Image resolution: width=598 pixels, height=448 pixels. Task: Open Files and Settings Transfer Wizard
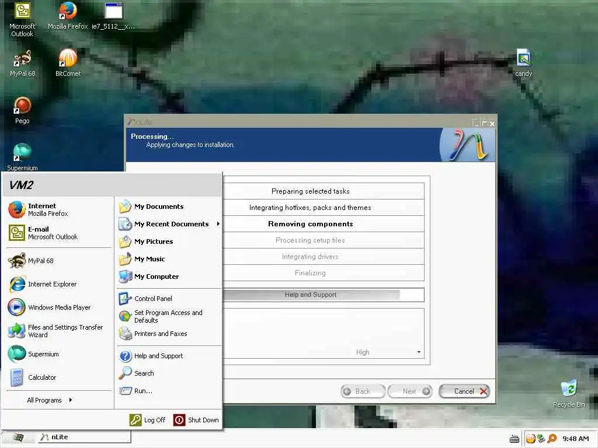point(59,331)
